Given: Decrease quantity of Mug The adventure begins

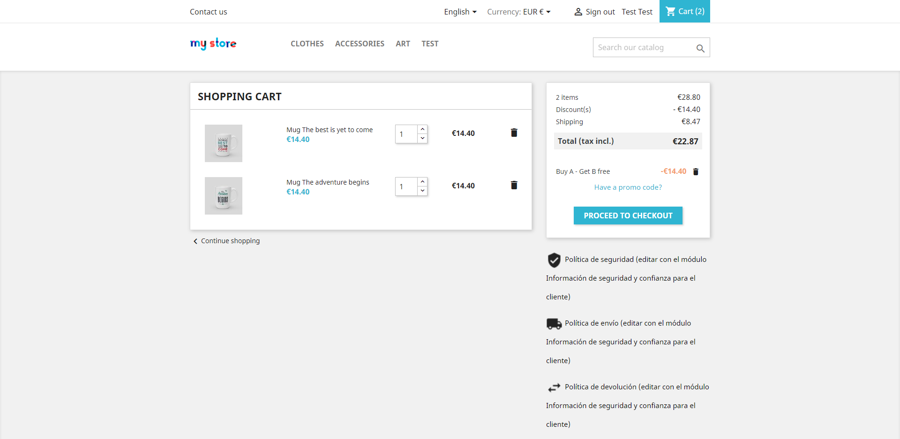Looking at the screenshot, I should point(422,191).
